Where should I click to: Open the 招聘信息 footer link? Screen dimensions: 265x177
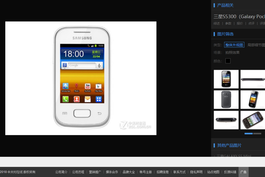click(x=163, y=172)
